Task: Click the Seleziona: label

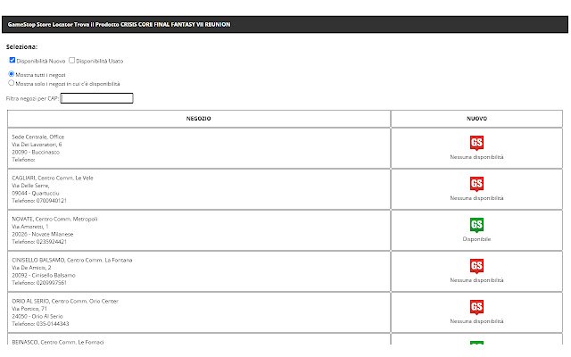Action: [21, 47]
